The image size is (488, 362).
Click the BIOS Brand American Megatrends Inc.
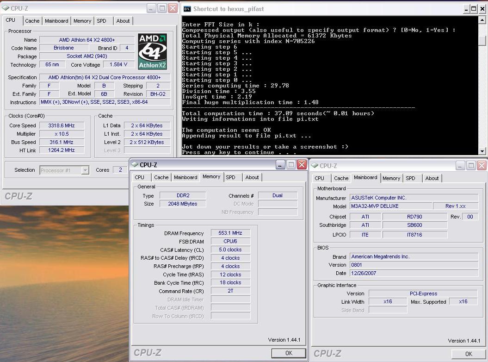[414, 257]
